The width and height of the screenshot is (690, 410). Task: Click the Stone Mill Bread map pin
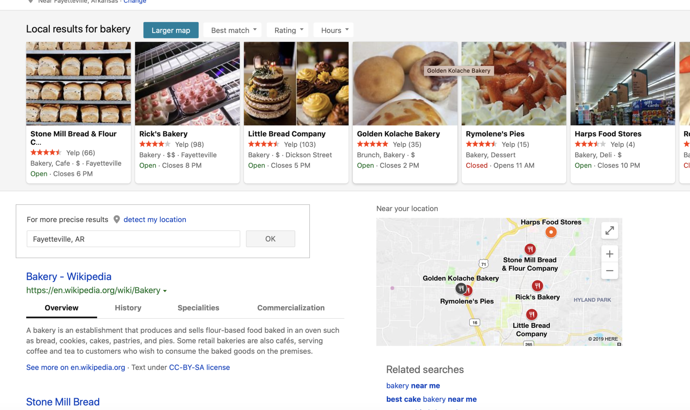click(x=530, y=249)
